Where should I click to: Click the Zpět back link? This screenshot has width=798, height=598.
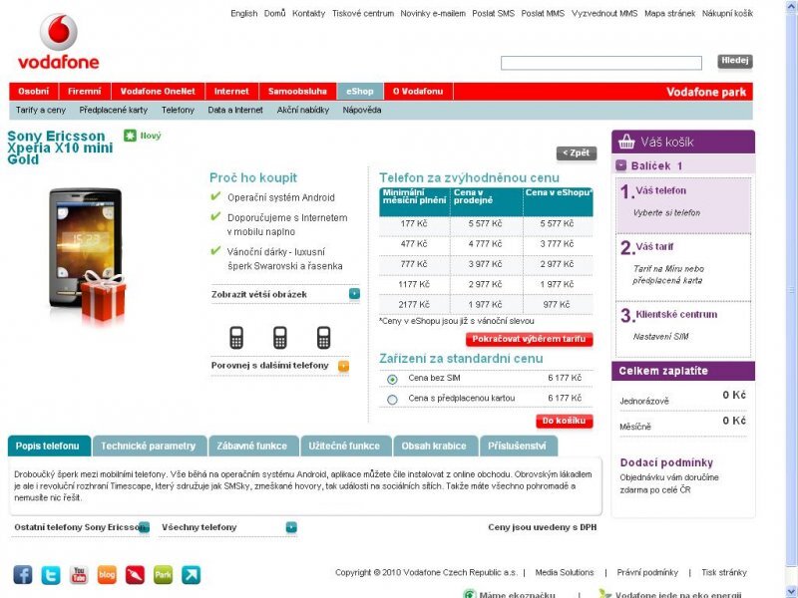click(x=578, y=153)
